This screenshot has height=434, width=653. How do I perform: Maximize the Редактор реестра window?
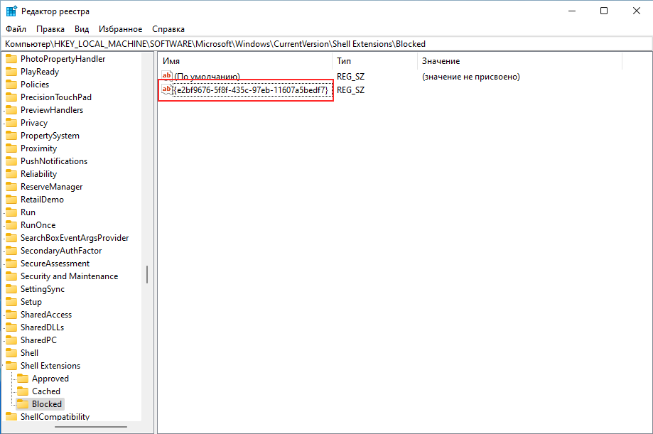coord(604,11)
